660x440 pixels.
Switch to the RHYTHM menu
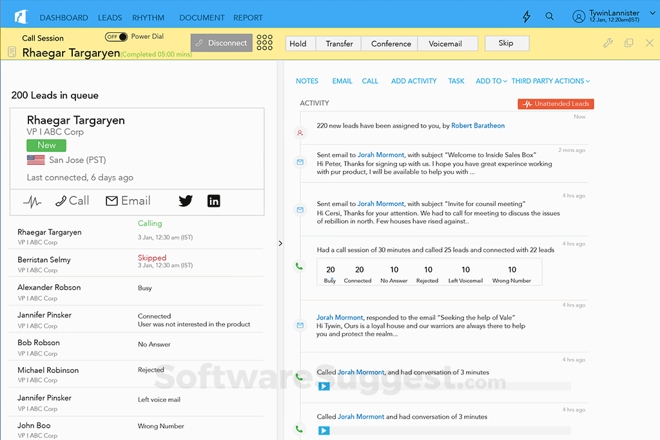[148, 17]
